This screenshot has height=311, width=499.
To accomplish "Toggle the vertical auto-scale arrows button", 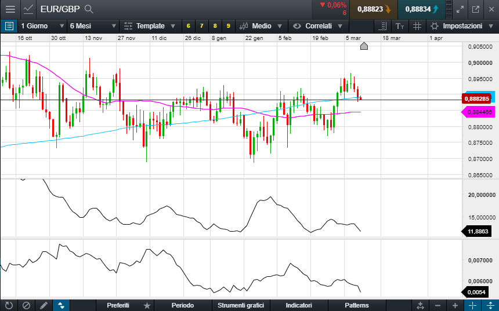I will pyautogui.click(x=490, y=306).
